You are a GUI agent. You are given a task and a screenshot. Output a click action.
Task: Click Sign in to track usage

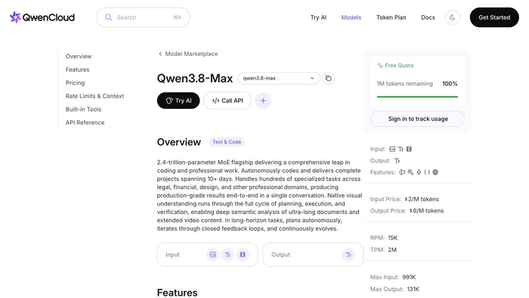point(417,119)
